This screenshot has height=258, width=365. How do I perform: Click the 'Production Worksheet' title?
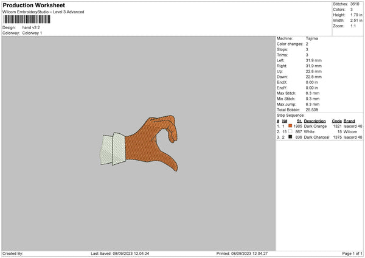[x=34, y=5]
